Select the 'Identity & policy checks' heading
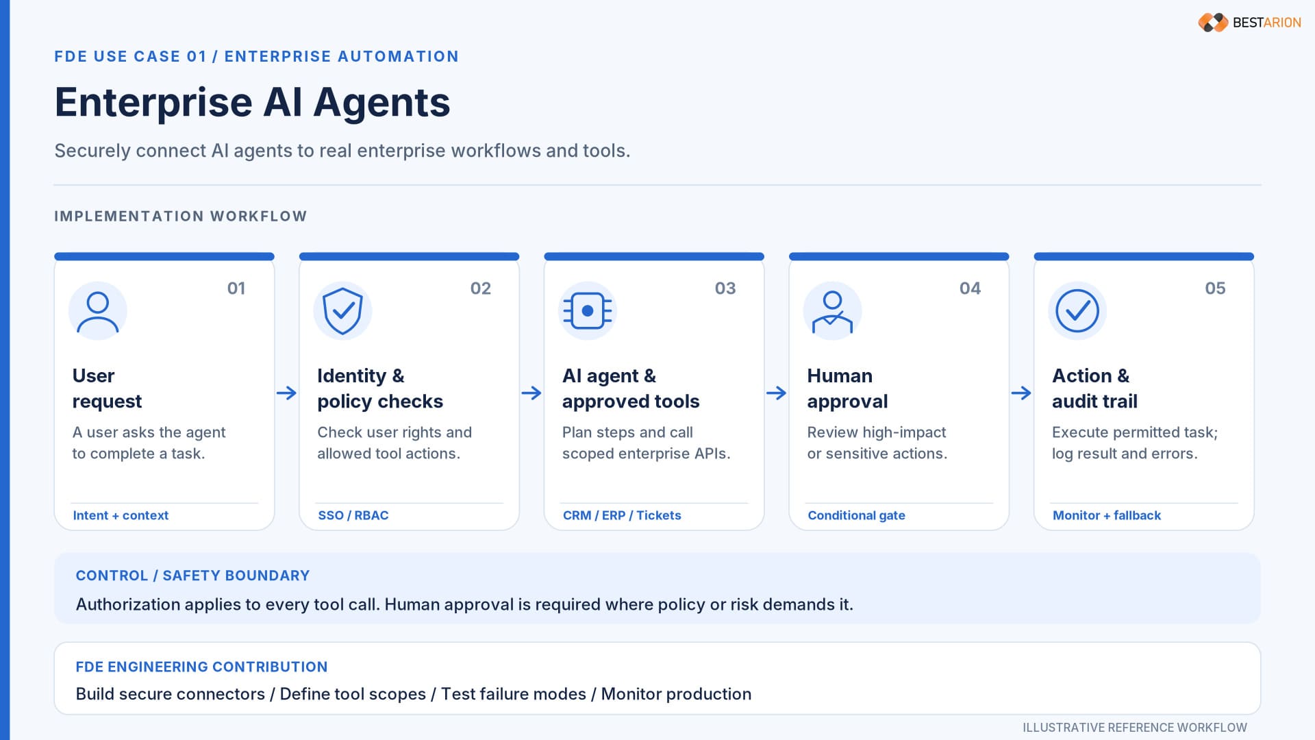This screenshot has width=1315, height=740. tap(380, 388)
